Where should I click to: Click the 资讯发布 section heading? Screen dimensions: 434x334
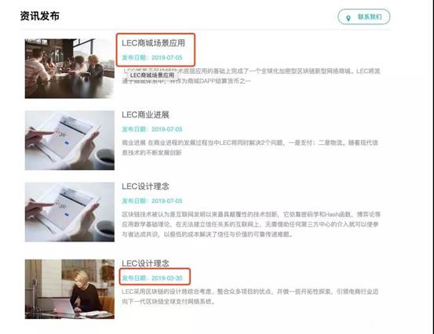coord(40,16)
